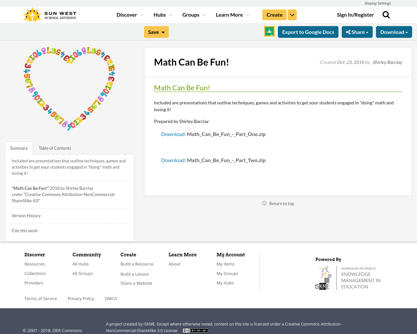Click Sign In/Register
Screen dimensions: 417x334
pos(355,14)
